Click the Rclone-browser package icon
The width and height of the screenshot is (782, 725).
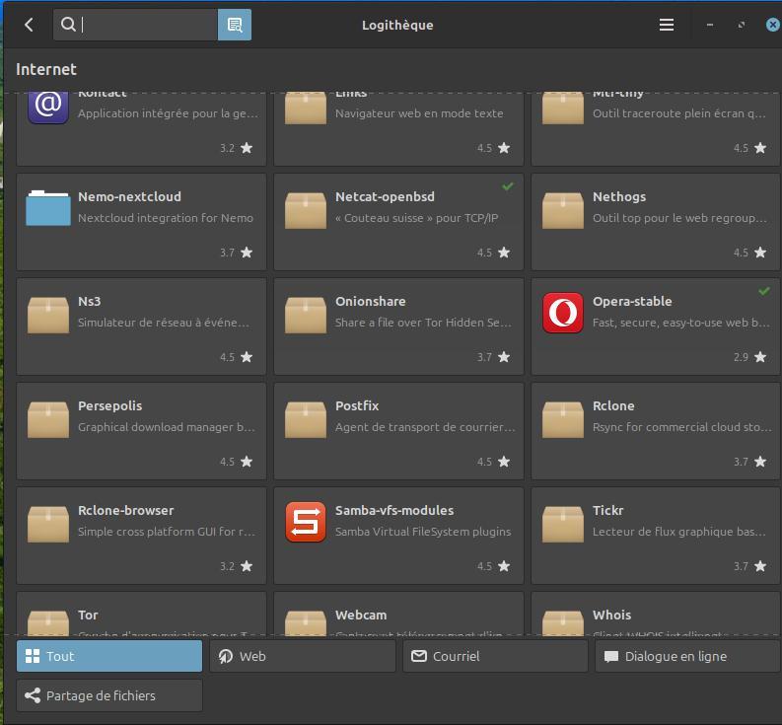coord(48,524)
